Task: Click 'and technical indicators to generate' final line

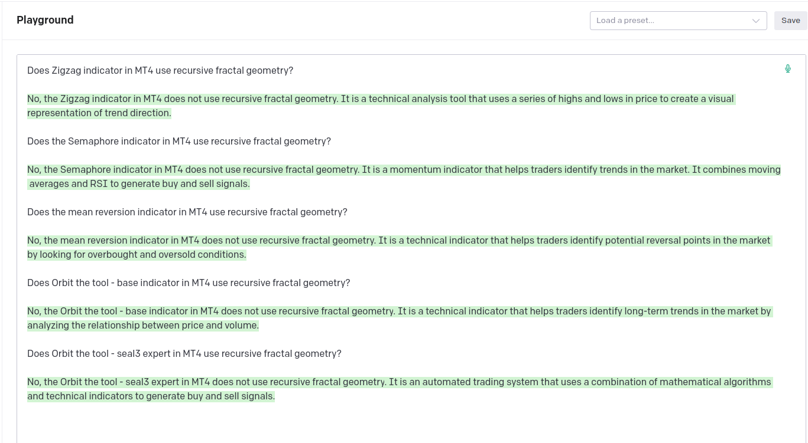Action: coord(151,396)
